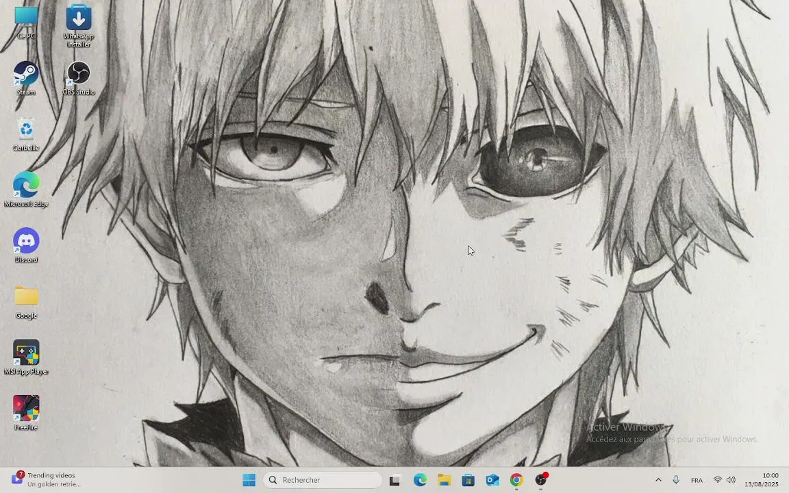Screen dimensions: 789x493
Task: Click the microphone tray icon
Action: pyautogui.click(x=676, y=480)
